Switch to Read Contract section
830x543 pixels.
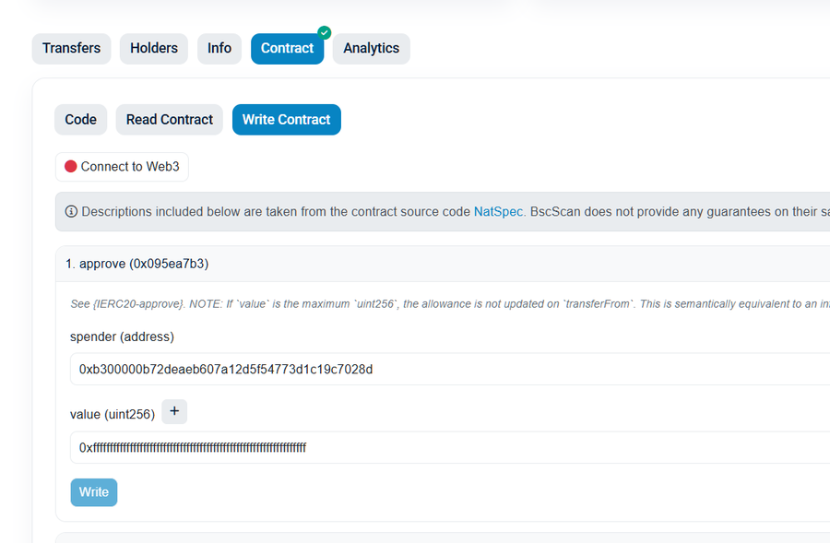[x=170, y=120]
